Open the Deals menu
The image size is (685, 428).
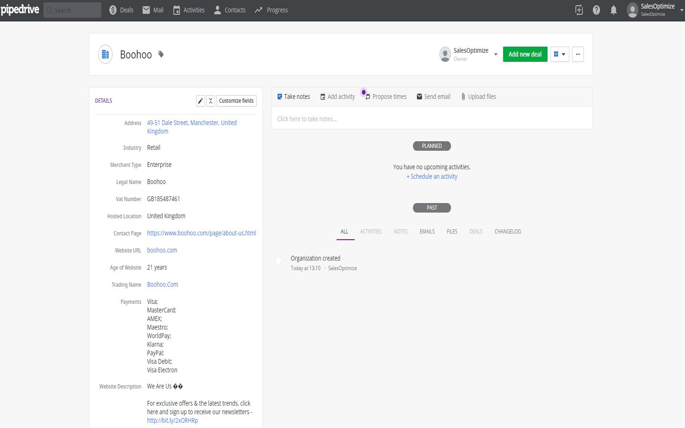[121, 10]
